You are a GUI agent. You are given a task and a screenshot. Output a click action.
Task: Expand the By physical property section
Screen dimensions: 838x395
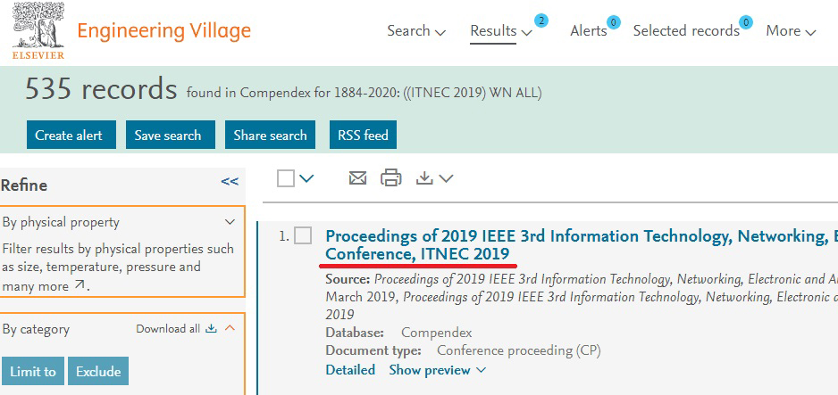click(230, 222)
